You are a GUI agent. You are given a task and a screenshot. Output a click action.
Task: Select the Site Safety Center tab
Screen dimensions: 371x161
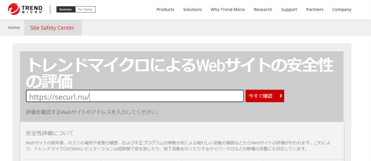click(53, 28)
